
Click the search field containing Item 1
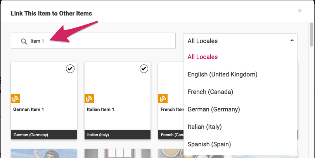(x=93, y=41)
